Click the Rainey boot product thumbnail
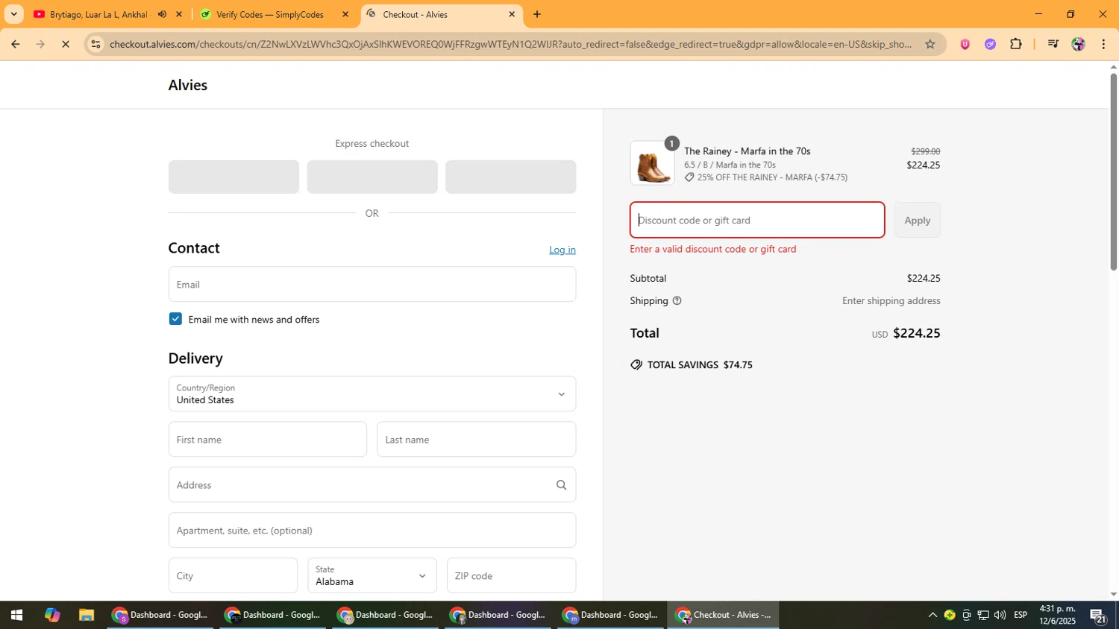The width and height of the screenshot is (1119, 629). [653, 163]
